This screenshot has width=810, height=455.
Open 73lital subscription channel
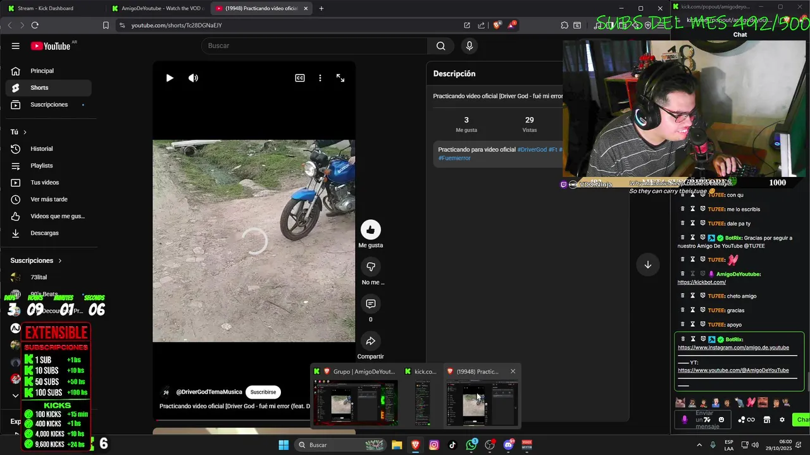pos(49,277)
